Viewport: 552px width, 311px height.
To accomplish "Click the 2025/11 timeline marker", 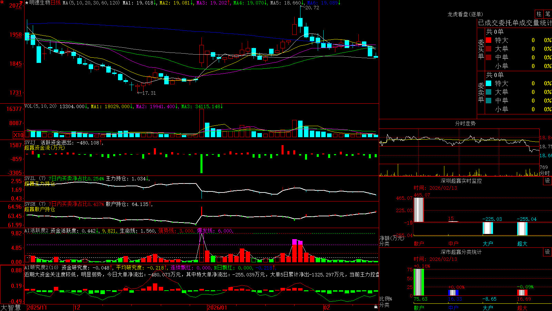I will 37,308.
